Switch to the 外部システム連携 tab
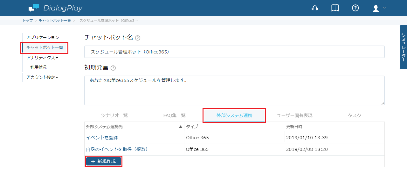Viewport: 407px width, 174px height. [x=234, y=115]
